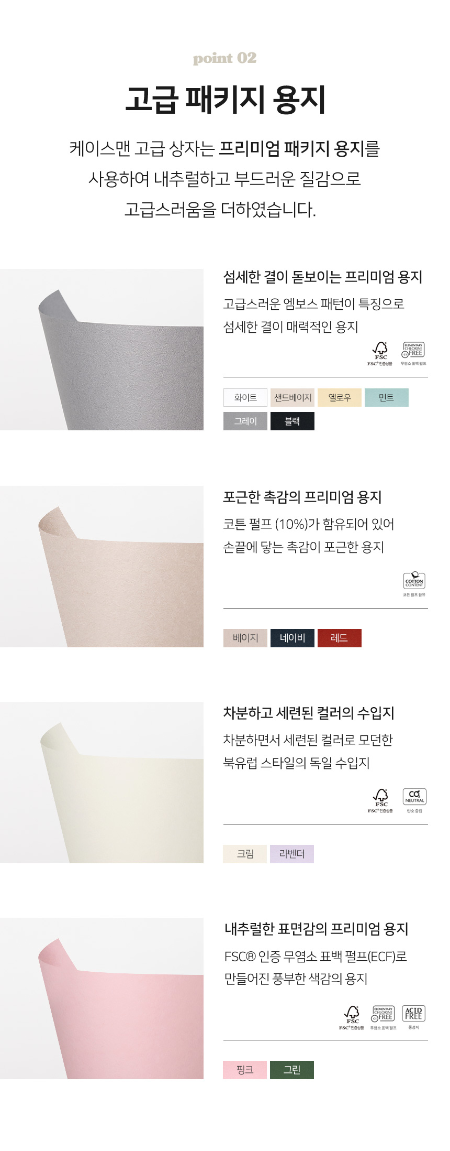The height and width of the screenshot is (1151, 450).
Task: Select the 블랙 color swatch
Action: click(x=292, y=421)
